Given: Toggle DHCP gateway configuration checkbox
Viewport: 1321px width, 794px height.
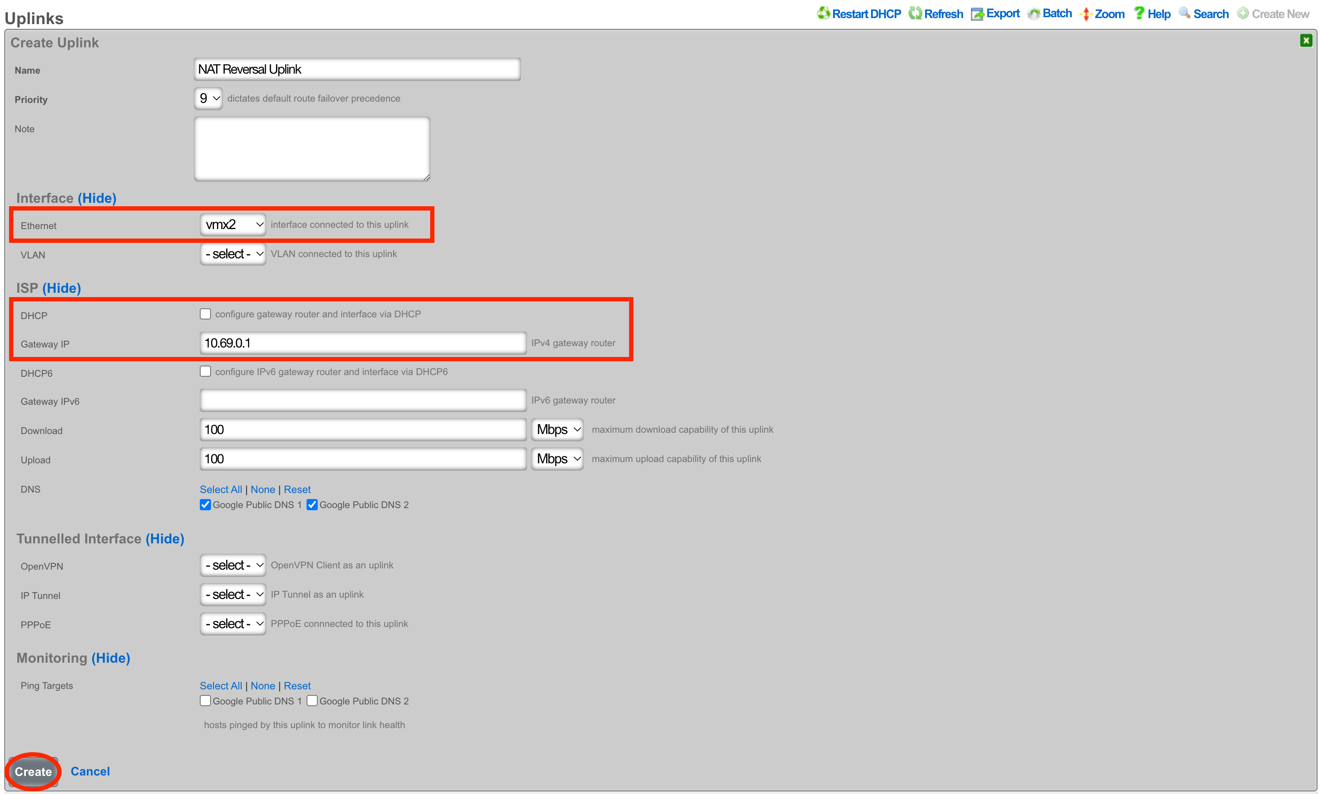Looking at the screenshot, I should pyautogui.click(x=205, y=314).
